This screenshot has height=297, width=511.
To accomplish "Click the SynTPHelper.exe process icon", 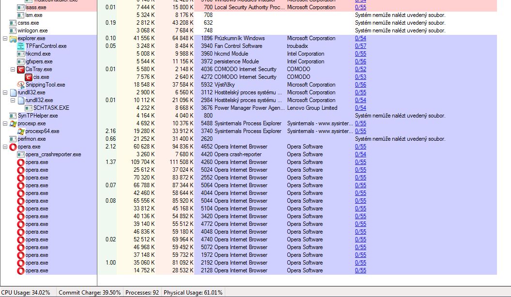I will click(13, 116).
